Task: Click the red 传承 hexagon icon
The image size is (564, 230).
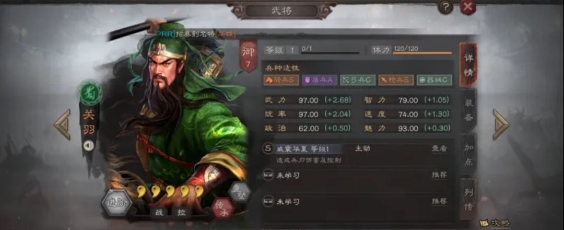Action: (223, 209)
